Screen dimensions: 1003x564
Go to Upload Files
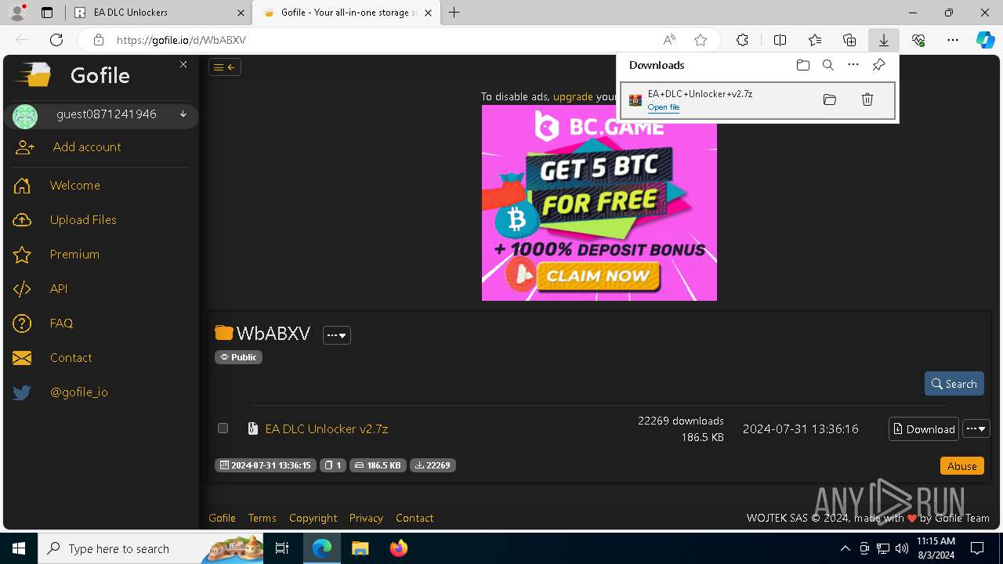pos(83,220)
